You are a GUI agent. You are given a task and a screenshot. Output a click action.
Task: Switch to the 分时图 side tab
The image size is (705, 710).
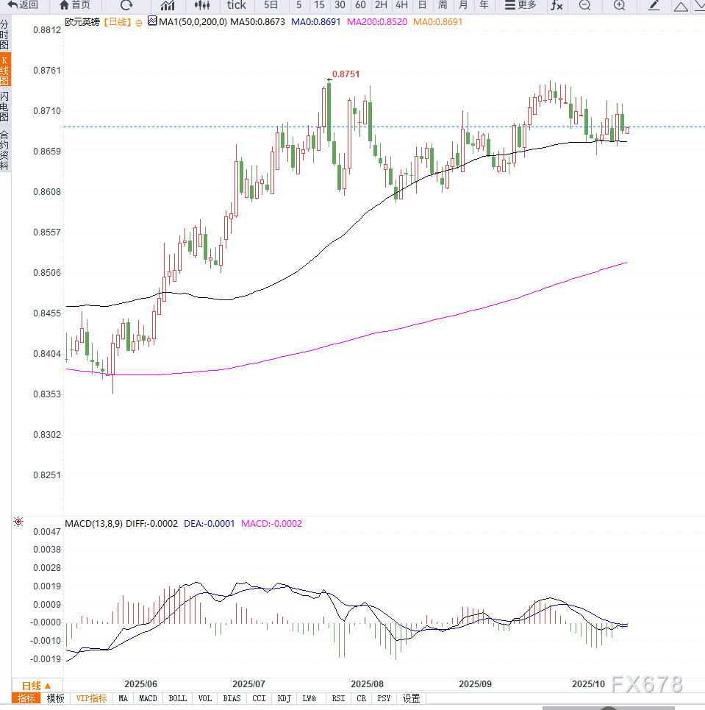(x=4, y=35)
